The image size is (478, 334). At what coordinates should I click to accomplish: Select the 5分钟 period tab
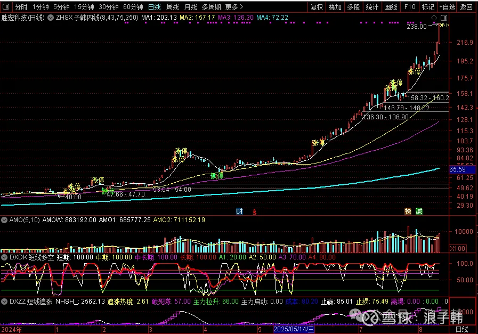coord(61,7)
